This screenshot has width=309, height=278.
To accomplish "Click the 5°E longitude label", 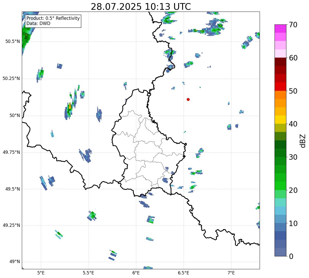I will (x=41, y=273).
